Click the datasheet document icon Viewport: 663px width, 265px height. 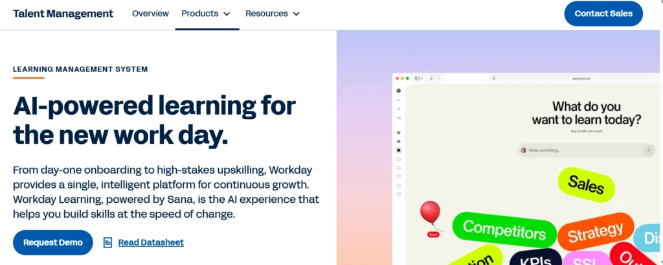[x=108, y=242]
